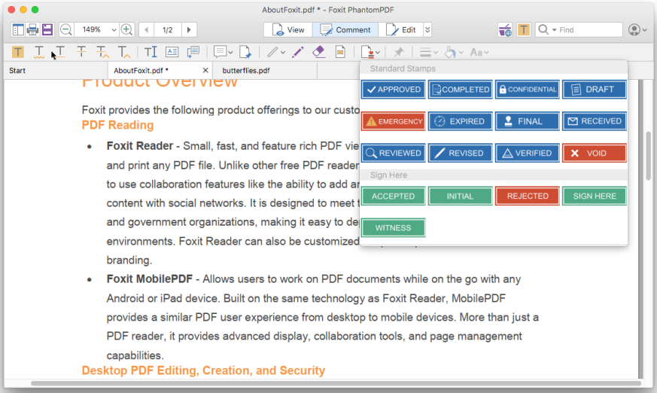Zoom out with the minus magnifier
Screen dimensions: 657x393
point(66,30)
